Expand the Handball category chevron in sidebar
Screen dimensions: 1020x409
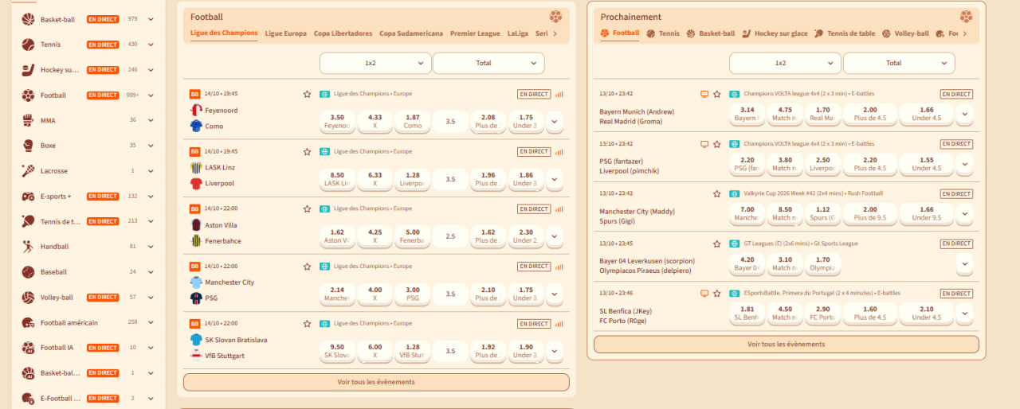pos(151,247)
